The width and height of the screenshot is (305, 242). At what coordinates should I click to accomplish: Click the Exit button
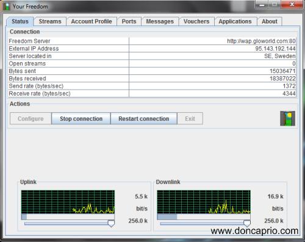tap(190, 118)
